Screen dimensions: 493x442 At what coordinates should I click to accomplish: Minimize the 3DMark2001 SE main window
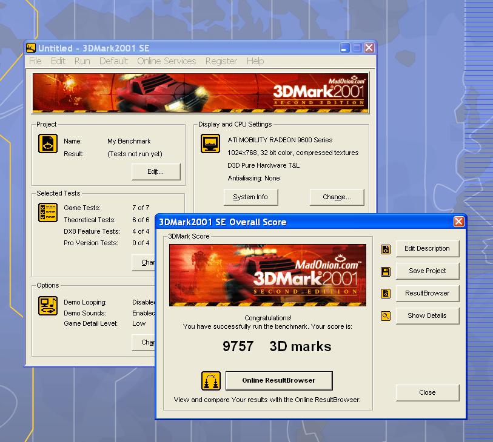(x=345, y=48)
